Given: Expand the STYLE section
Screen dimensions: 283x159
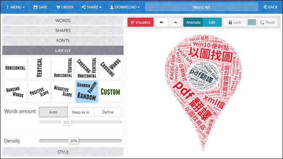Looking at the screenshot, I should pyautogui.click(x=63, y=152).
